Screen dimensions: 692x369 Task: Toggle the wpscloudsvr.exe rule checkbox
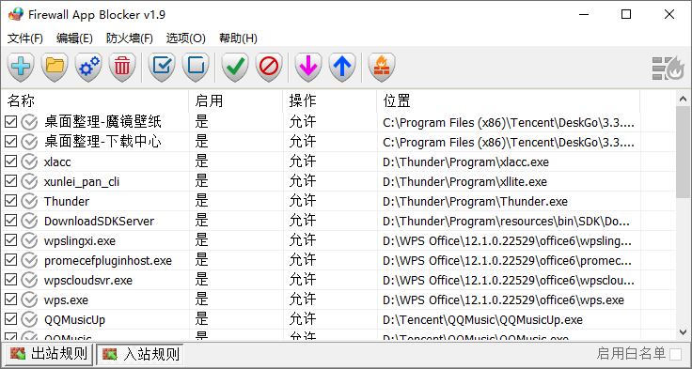pos(10,280)
